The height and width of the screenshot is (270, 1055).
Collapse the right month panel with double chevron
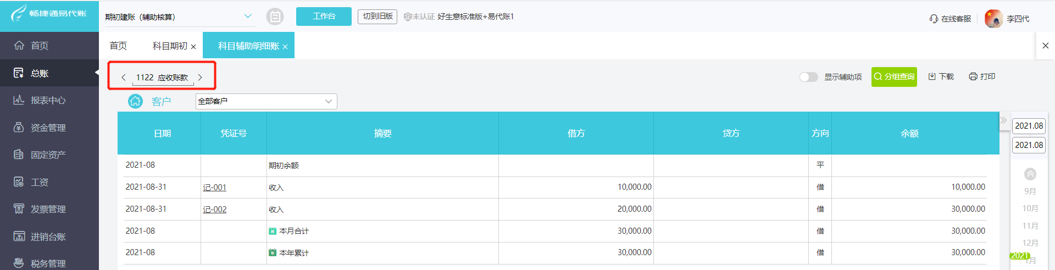(1003, 120)
